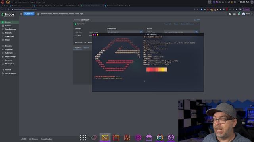Open the Docs link
This screenshot has height=142, width=254.
(197, 20)
